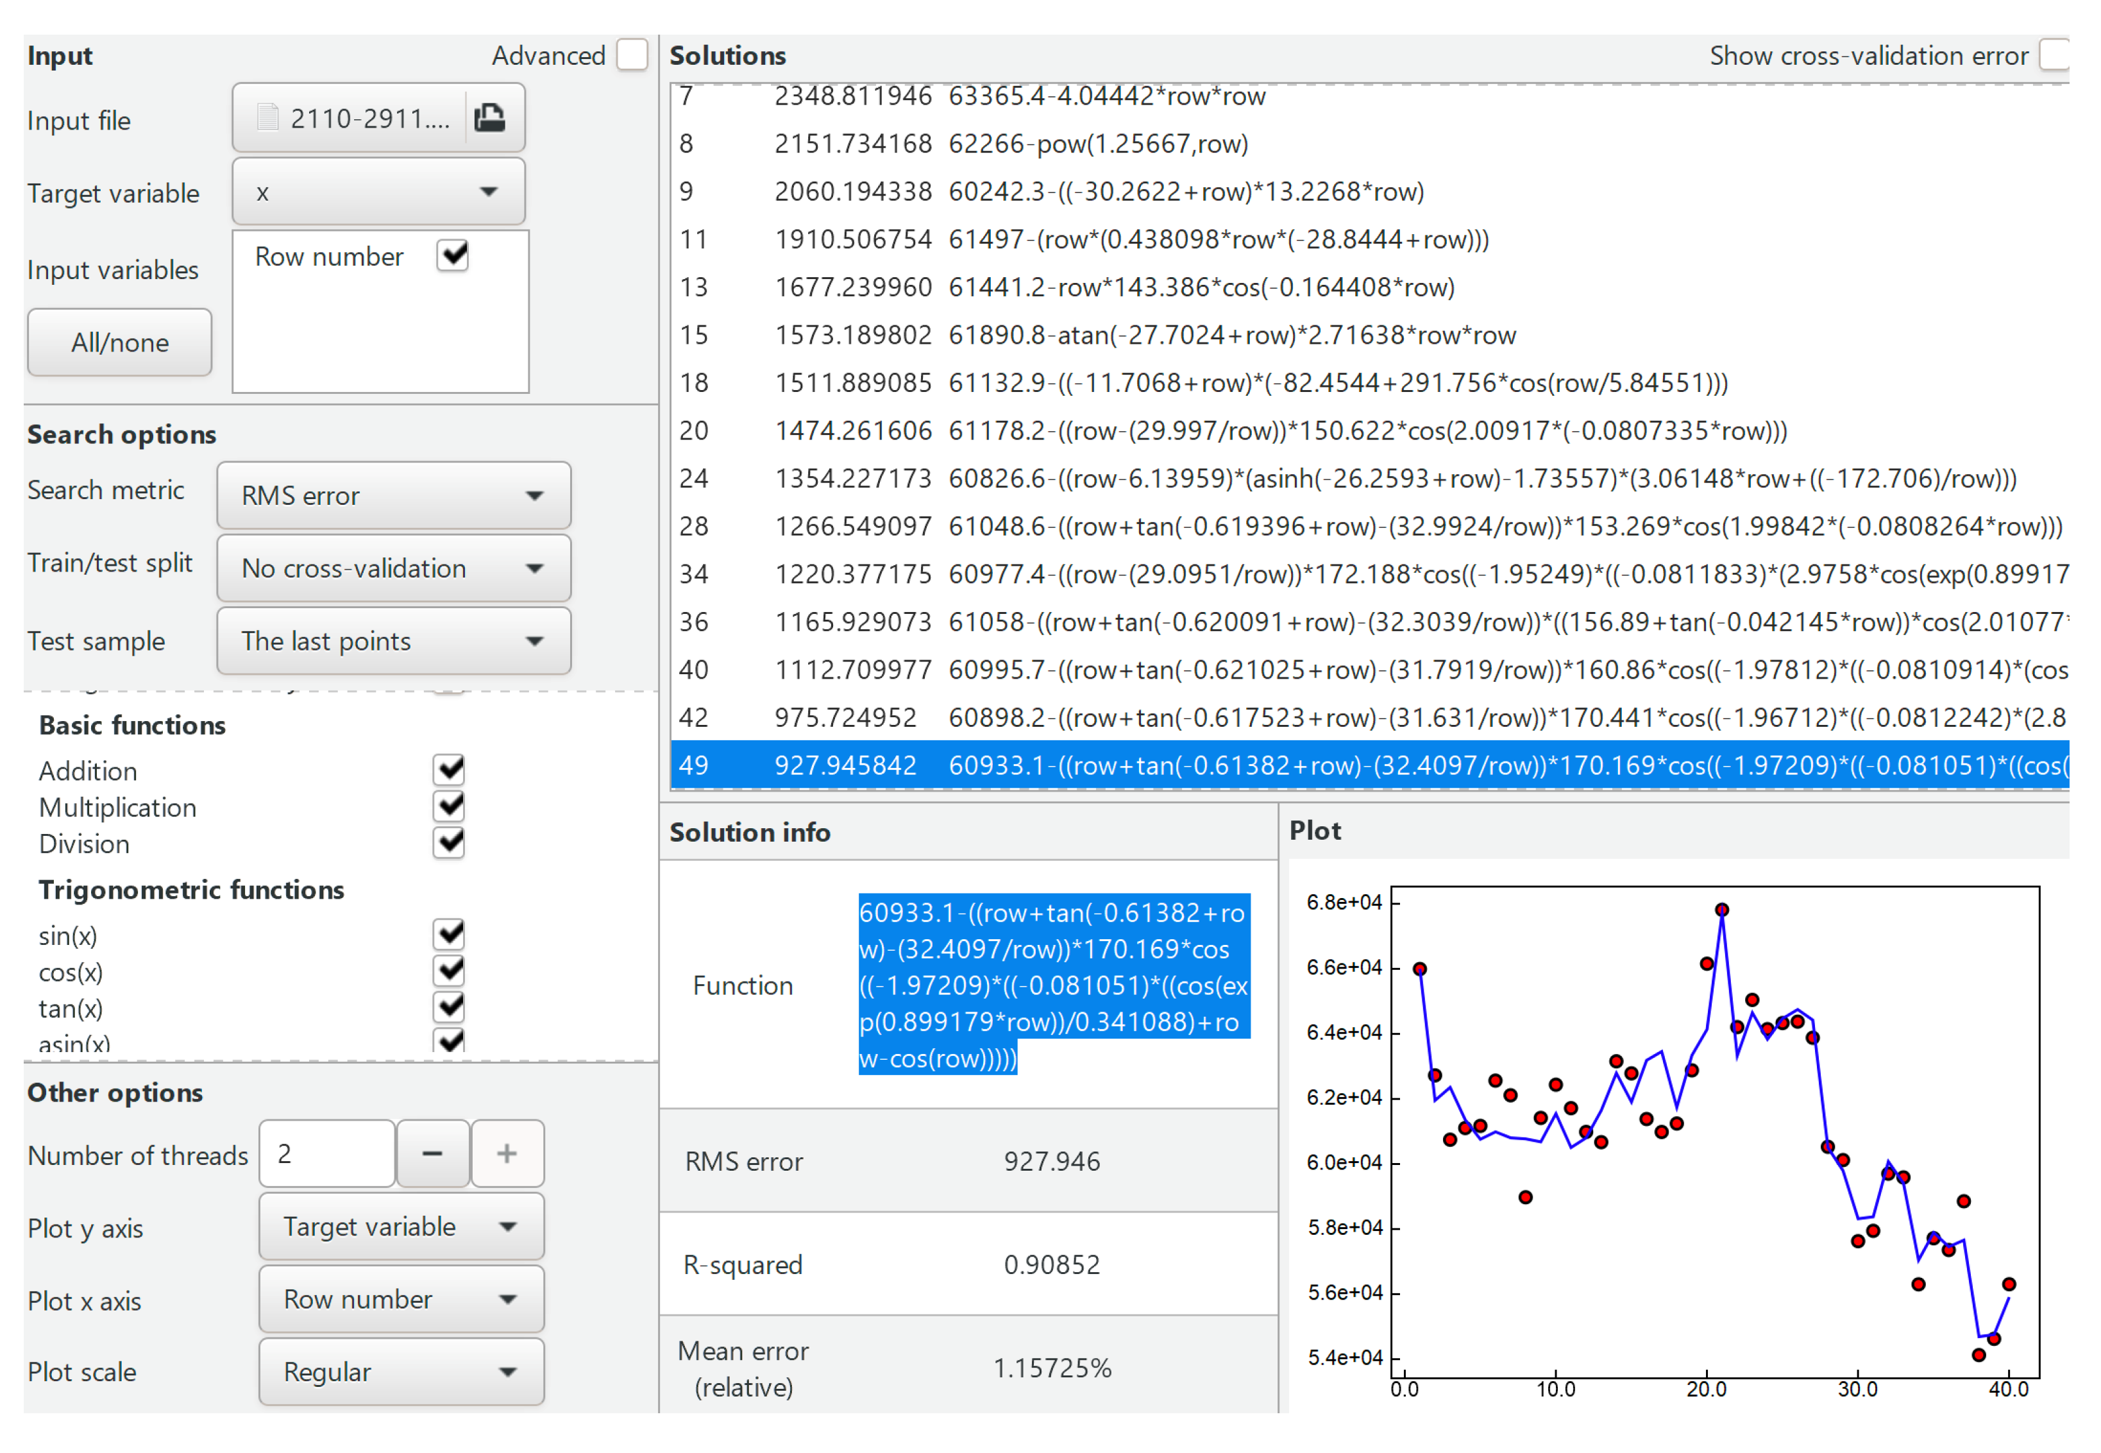Image resolution: width=2101 pixels, height=1453 pixels.
Task: Click the highlighted function text in Solution info
Action: point(1054,985)
